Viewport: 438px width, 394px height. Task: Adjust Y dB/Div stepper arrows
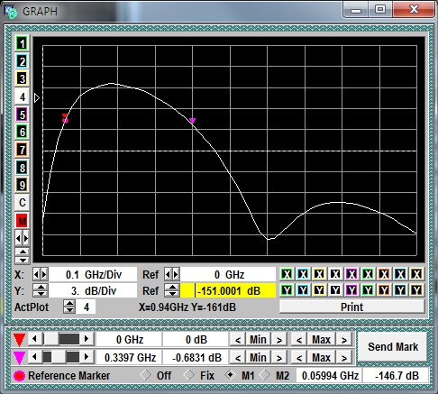[41, 290]
